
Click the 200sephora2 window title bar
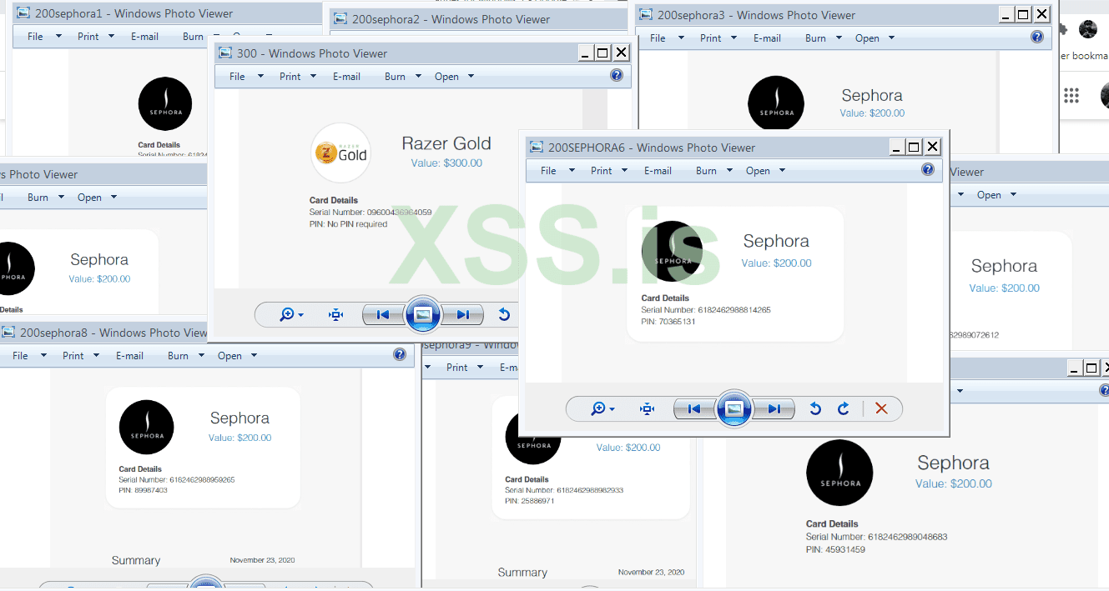478,19
